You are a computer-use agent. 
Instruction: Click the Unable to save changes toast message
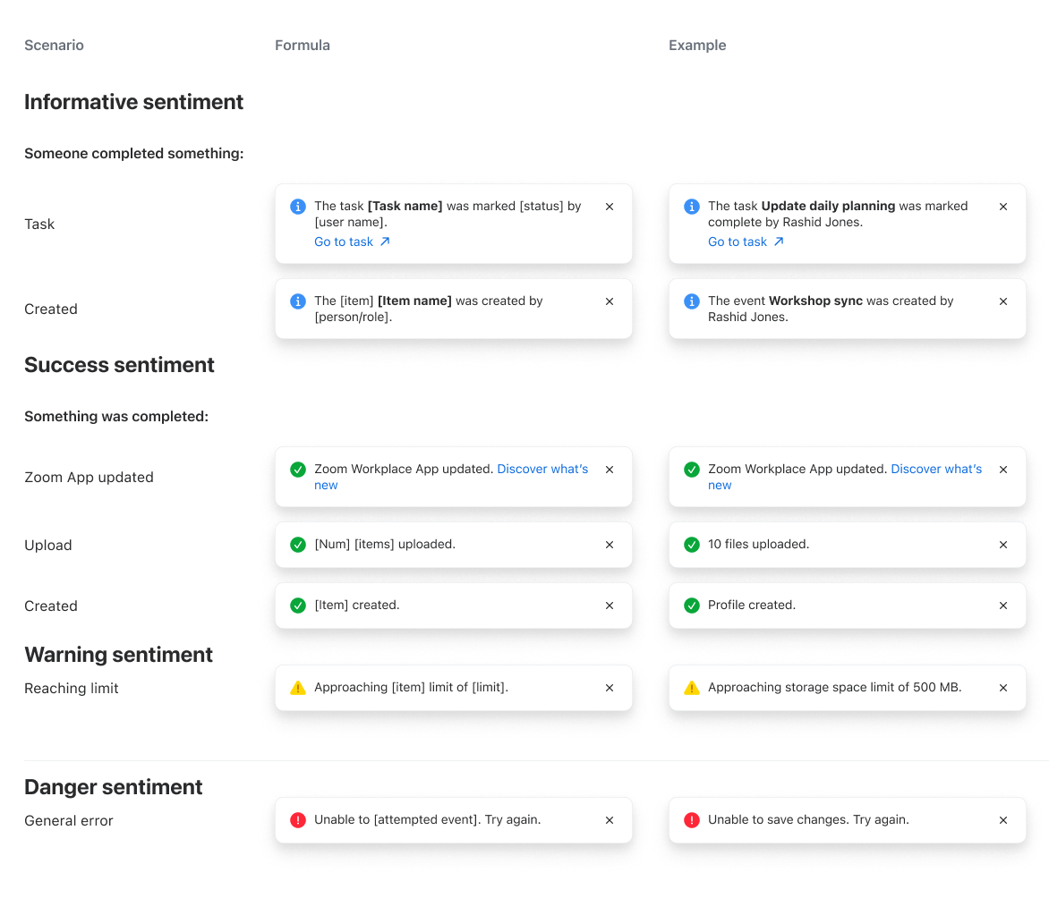click(808, 819)
